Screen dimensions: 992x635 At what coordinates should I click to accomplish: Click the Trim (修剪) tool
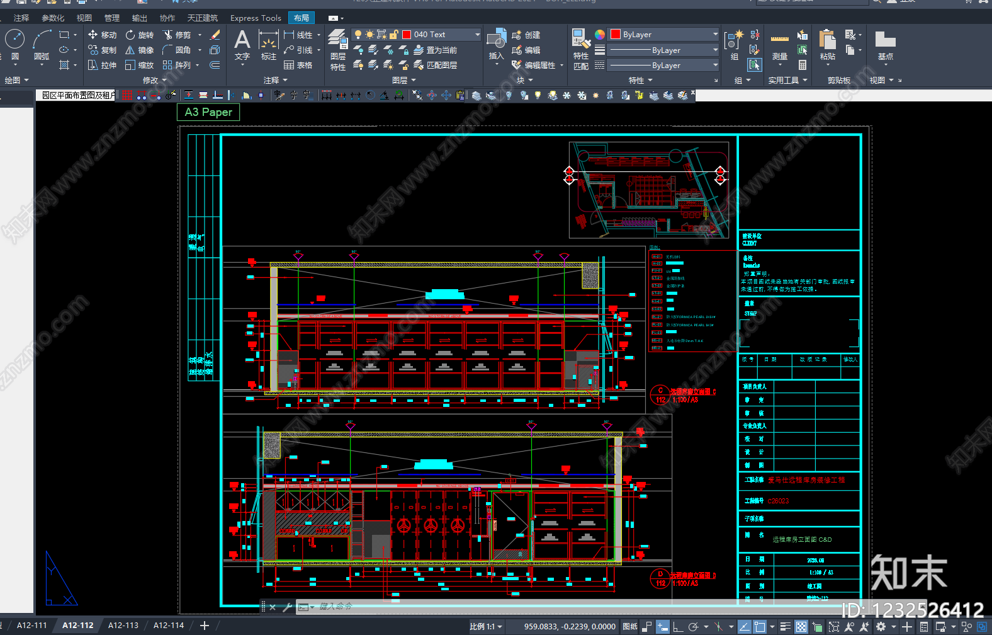click(x=177, y=35)
